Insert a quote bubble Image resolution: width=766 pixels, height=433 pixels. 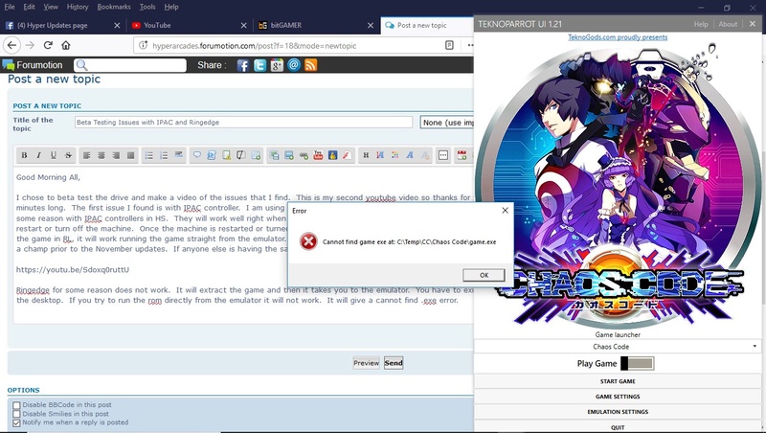[197, 155]
